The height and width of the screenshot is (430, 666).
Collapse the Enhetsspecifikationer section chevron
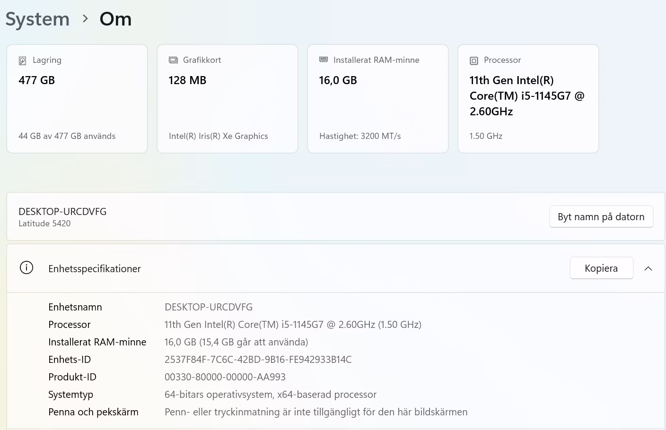point(648,268)
